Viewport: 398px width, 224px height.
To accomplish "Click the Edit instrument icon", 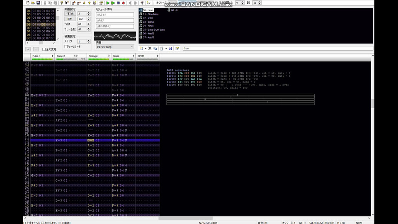I will 177,48.
